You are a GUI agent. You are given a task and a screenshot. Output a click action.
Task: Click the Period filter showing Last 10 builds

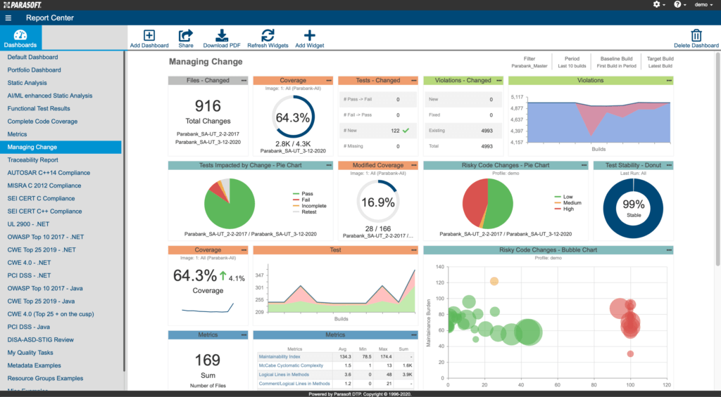point(572,63)
